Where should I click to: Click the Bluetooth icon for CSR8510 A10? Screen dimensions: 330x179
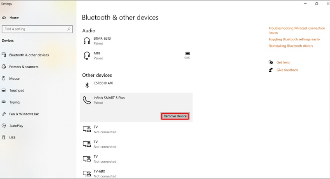(x=87, y=85)
